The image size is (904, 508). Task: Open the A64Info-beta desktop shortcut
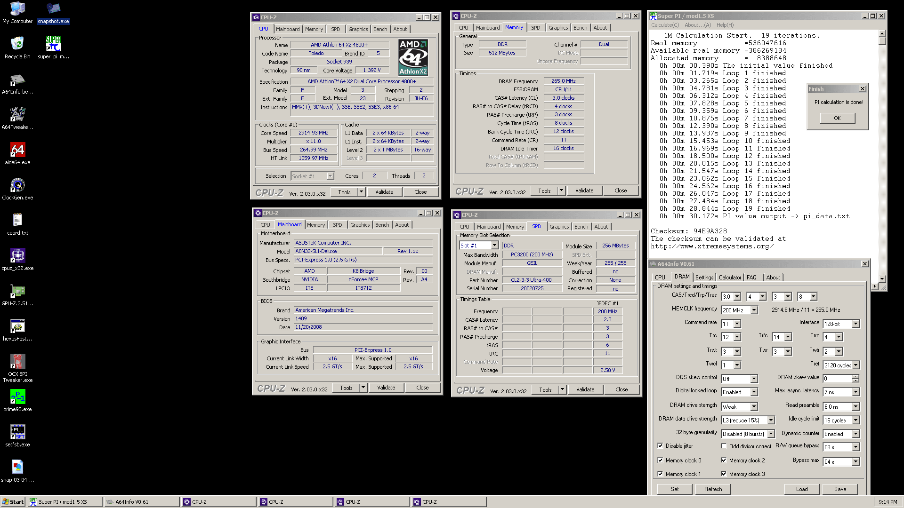point(17,83)
